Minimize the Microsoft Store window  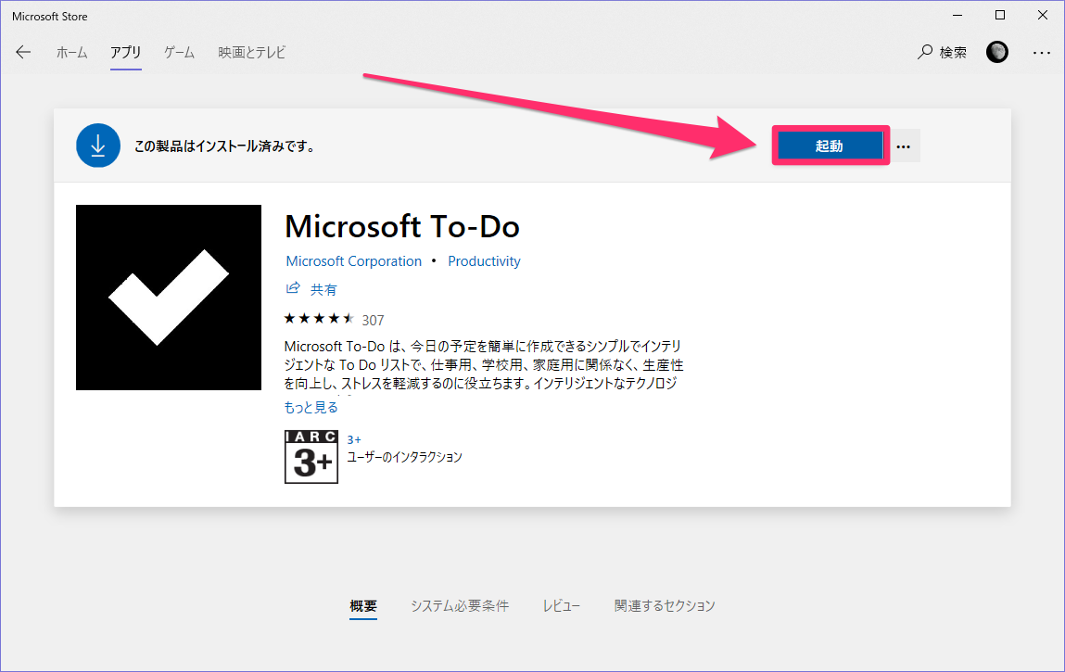click(x=957, y=15)
